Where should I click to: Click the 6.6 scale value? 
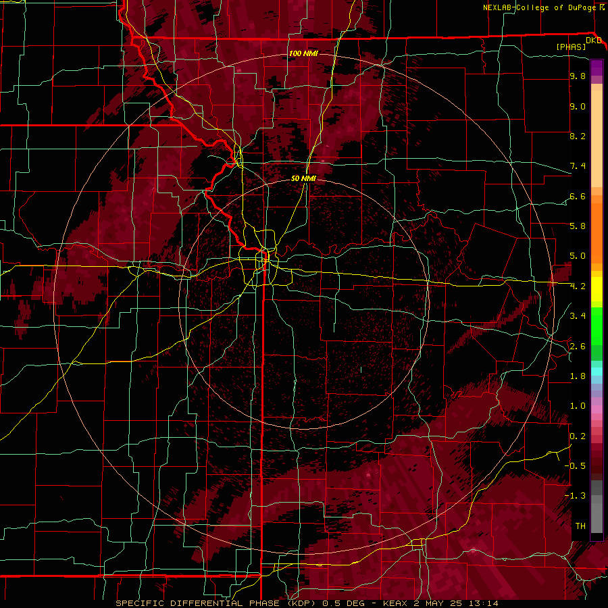(578, 196)
